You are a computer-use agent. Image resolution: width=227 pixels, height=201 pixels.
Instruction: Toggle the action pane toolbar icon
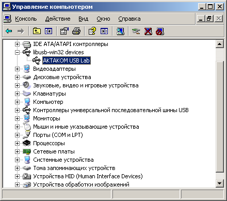click(x=104, y=31)
